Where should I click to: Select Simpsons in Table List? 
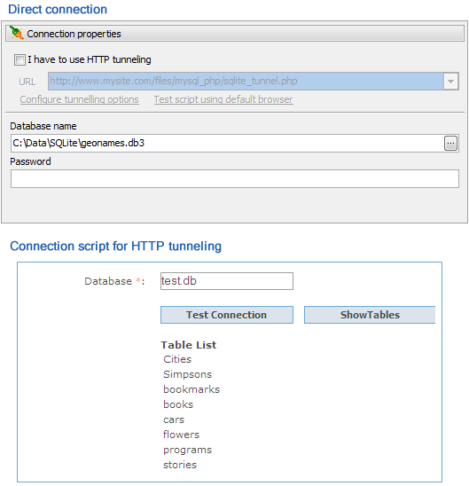pyautogui.click(x=187, y=374)
